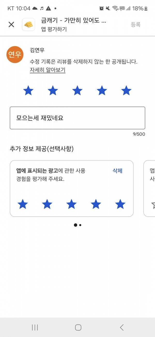This screenshot has width=155, height=337.
Task: Select the second star in the main rating
Action: coord(53,91)
